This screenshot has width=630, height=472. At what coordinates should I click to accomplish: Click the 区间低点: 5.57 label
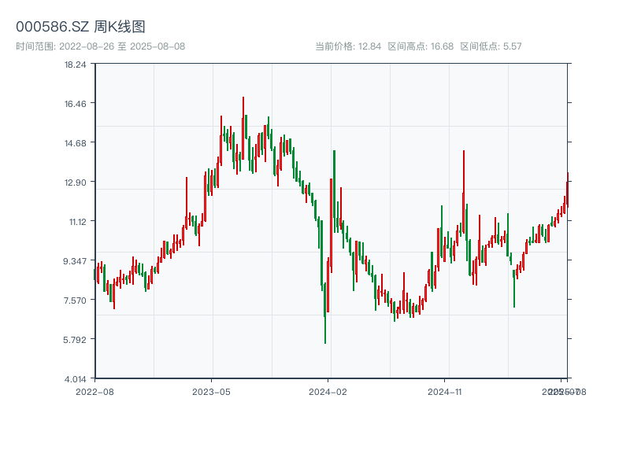click(491, 46)
